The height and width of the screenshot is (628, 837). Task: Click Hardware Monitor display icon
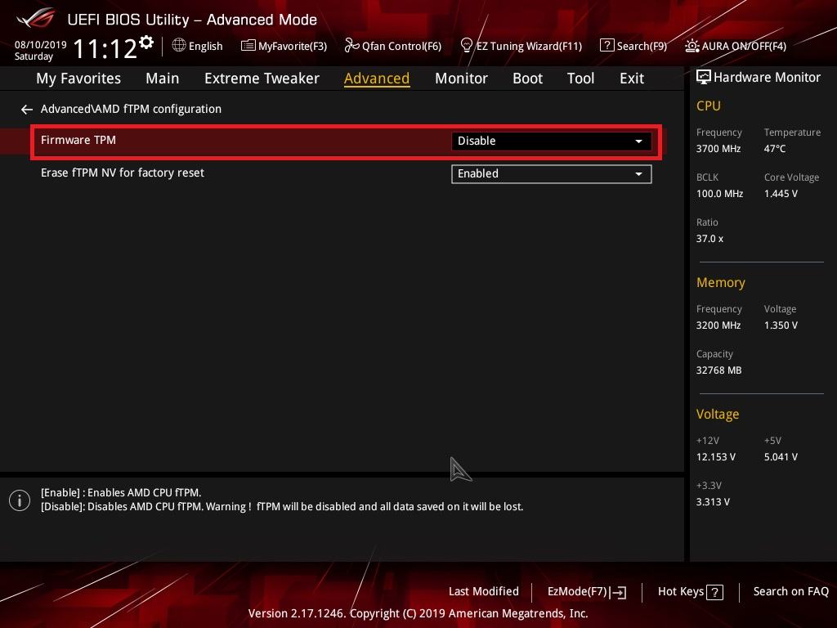(x=704, y=78)
